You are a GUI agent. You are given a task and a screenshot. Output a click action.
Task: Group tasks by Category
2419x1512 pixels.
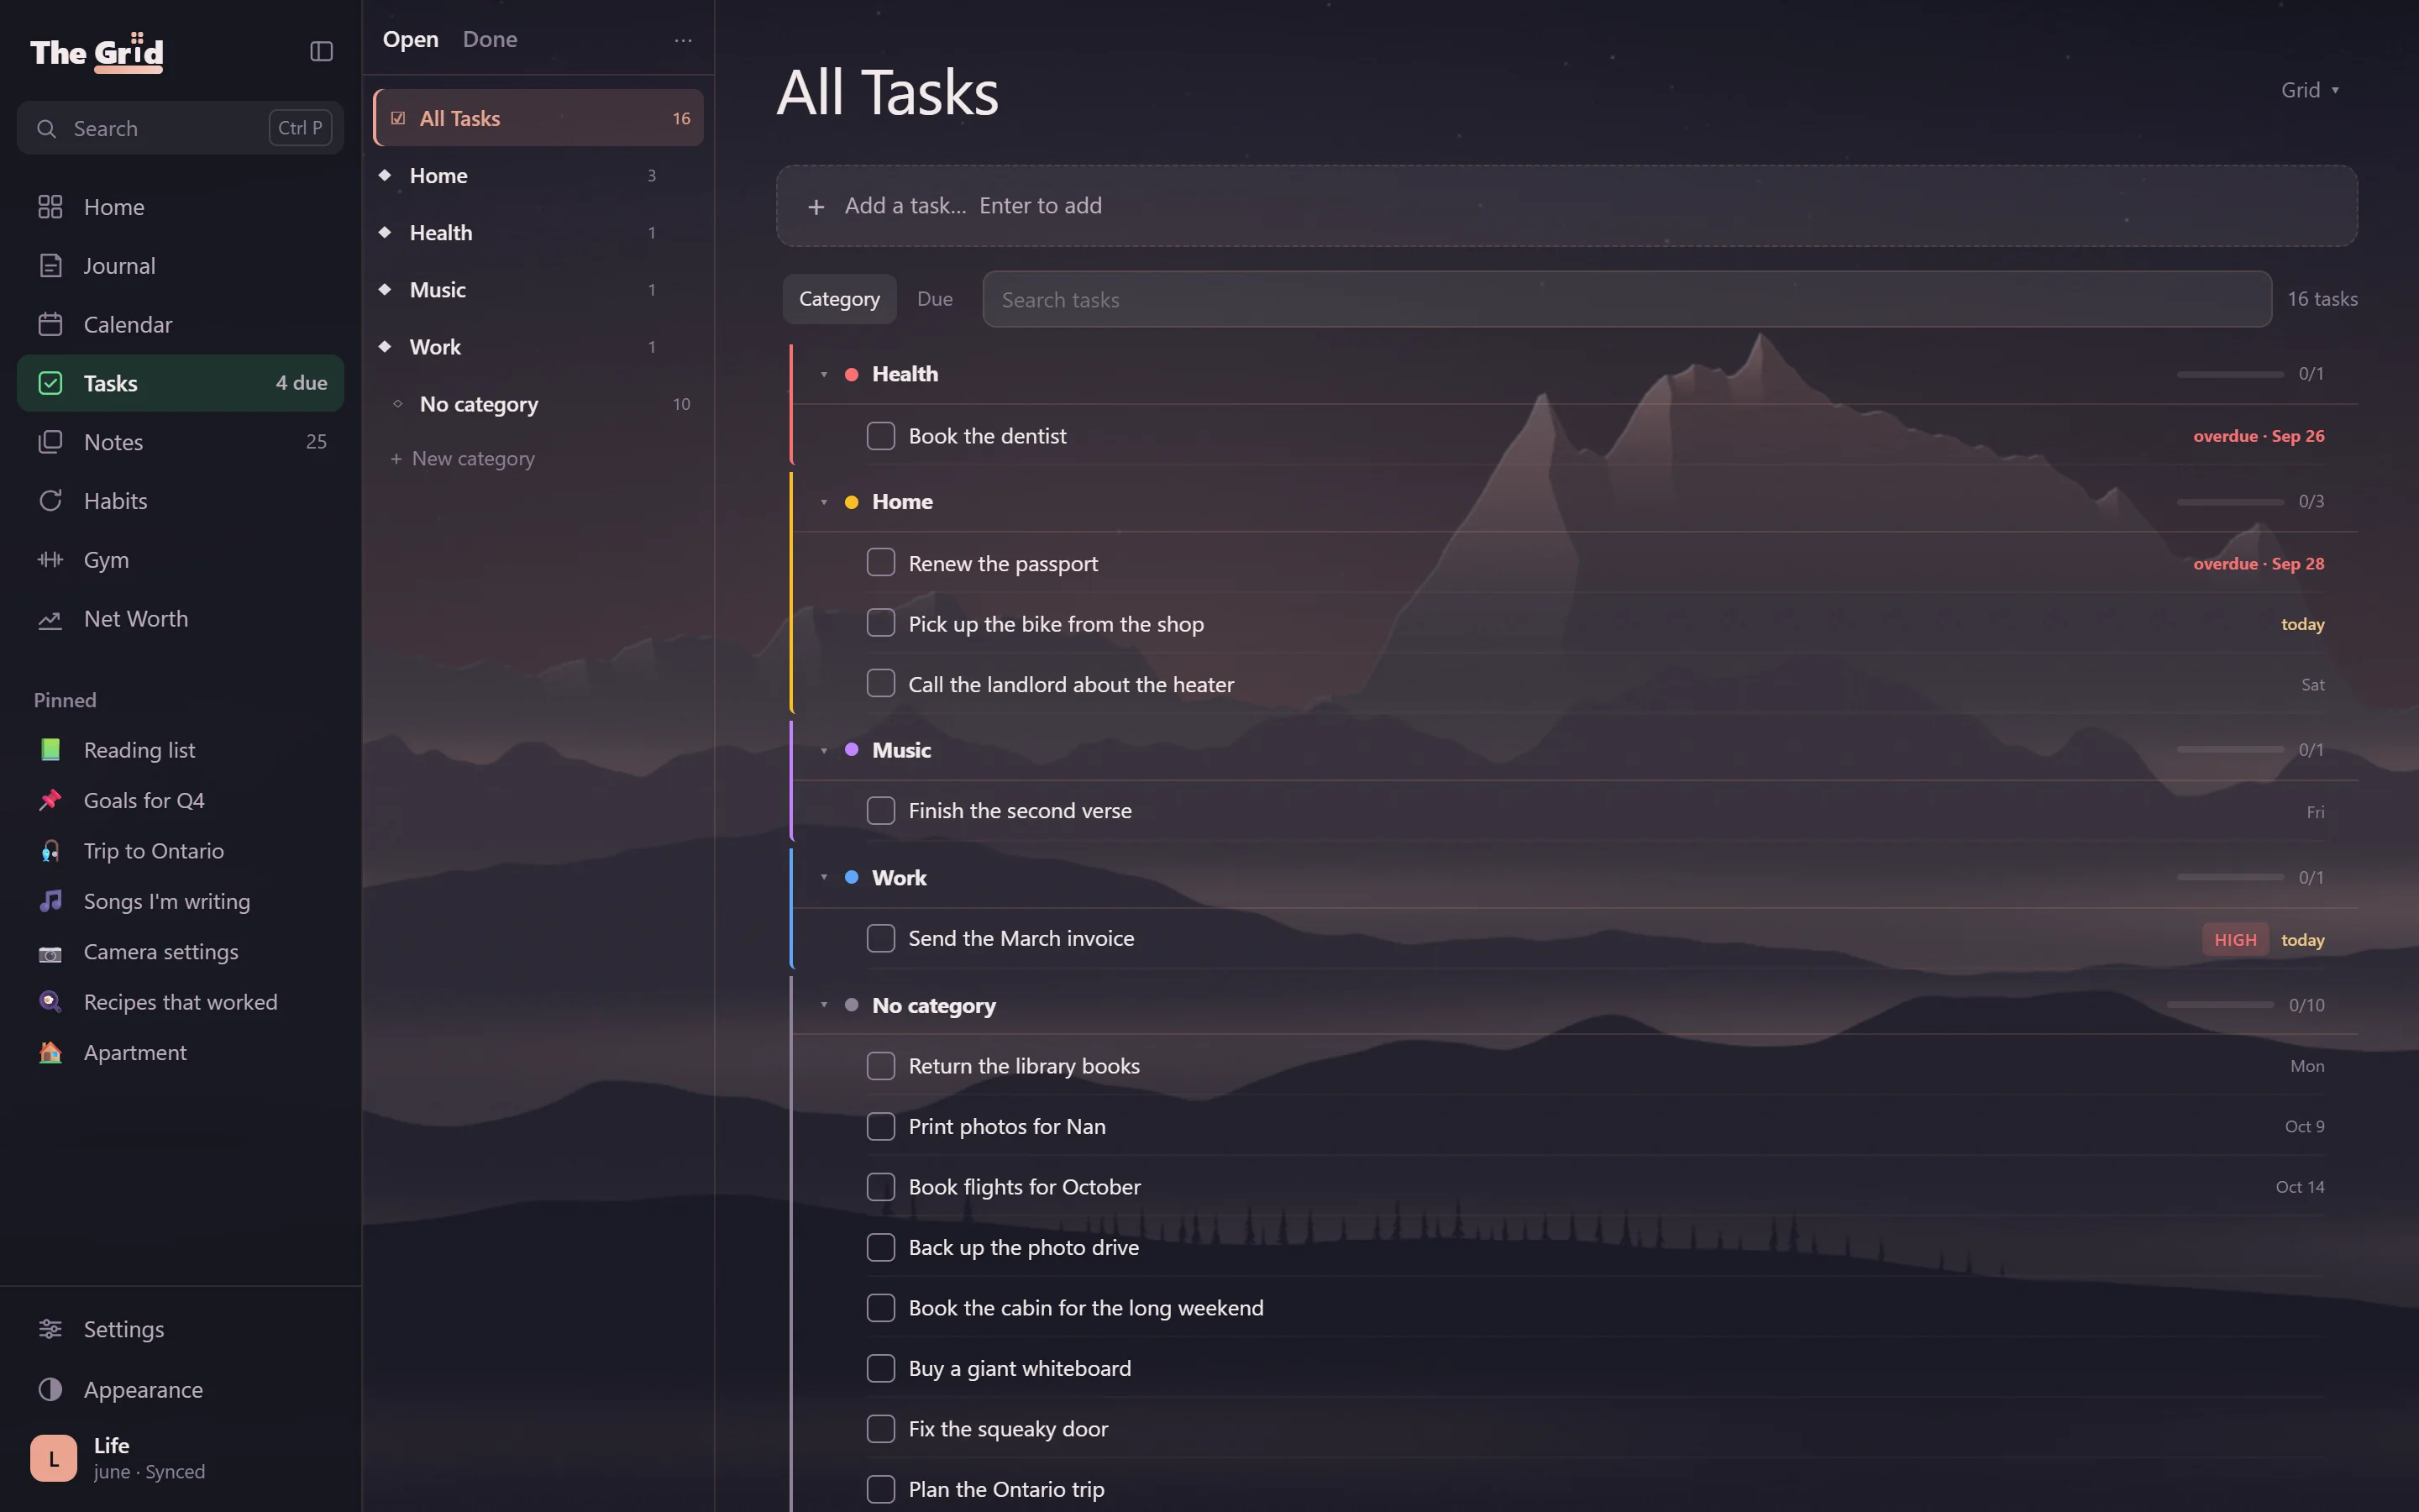tap(840, 299)
